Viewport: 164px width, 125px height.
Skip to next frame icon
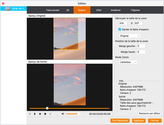[50, 114]
